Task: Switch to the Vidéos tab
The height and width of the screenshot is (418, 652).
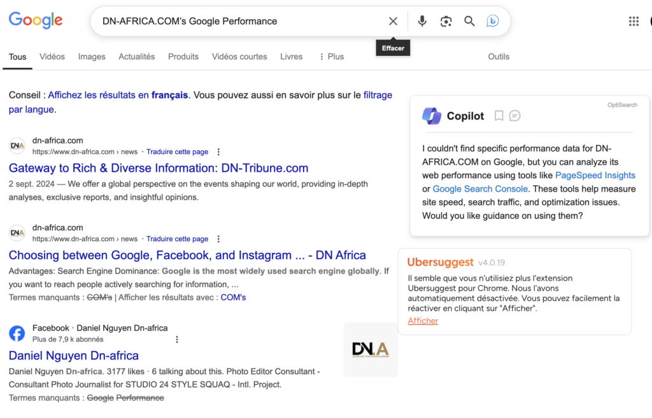Action: (x=52, y=57)
